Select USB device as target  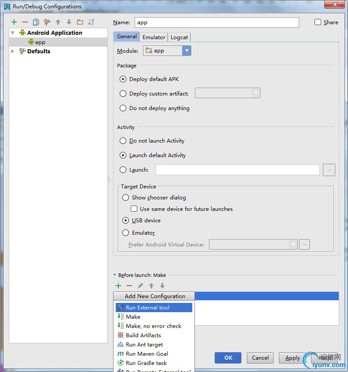click(x=125, y=221)
